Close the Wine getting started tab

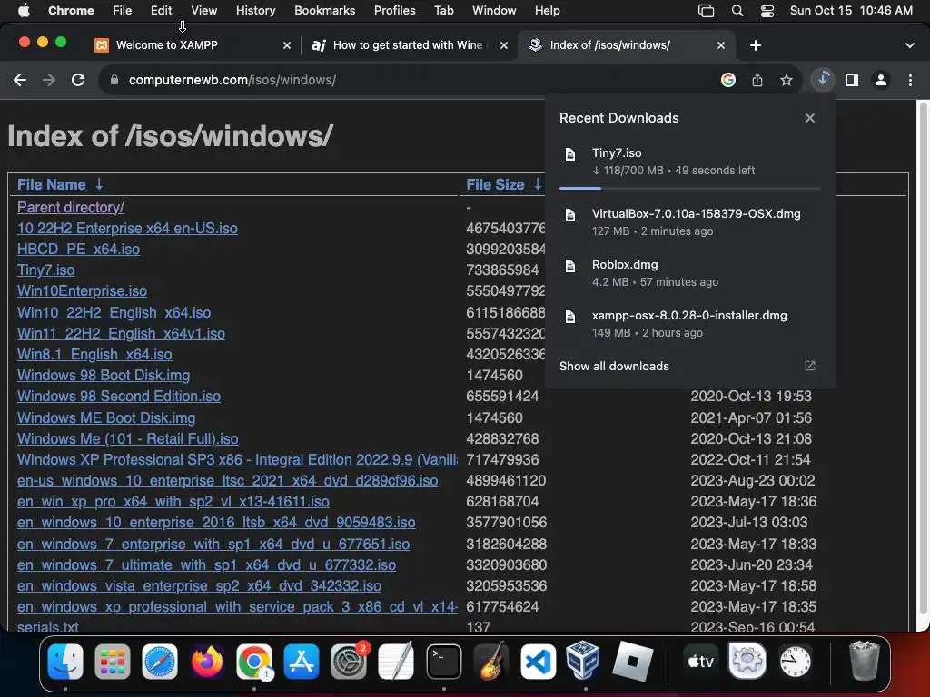503,45
